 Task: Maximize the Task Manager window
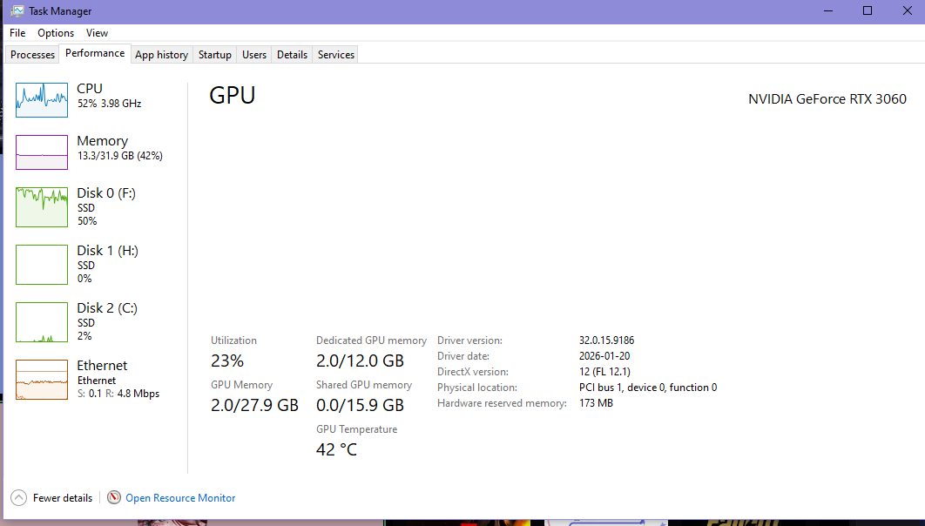point(868,11)
